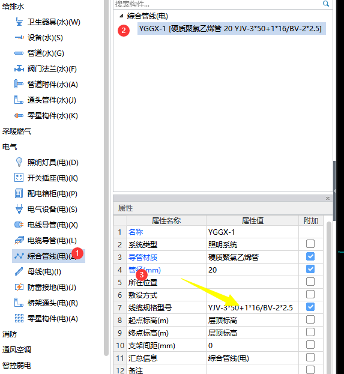Uncheck 附加 checkbox for 管径(mm) row
The height and width of the screenshot is (374, 344).
coord(310,270)
